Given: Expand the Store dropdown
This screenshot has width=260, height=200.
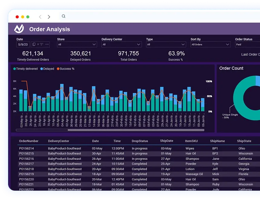Looking at the screenshot, I should point(77,45).
